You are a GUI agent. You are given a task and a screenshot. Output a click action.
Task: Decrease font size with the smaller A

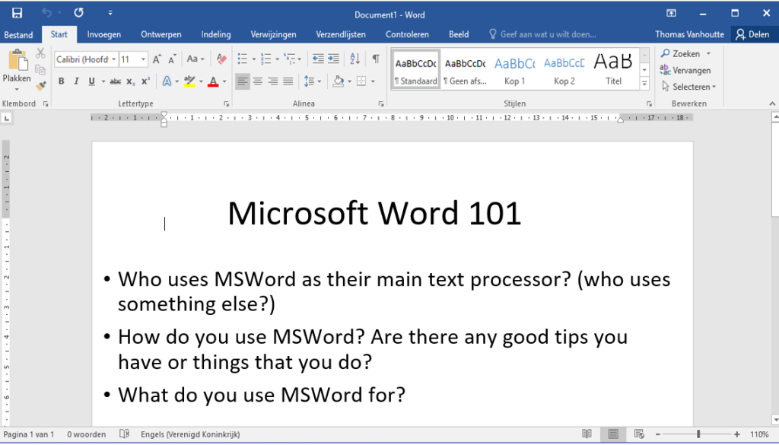[x=173, y=59]
